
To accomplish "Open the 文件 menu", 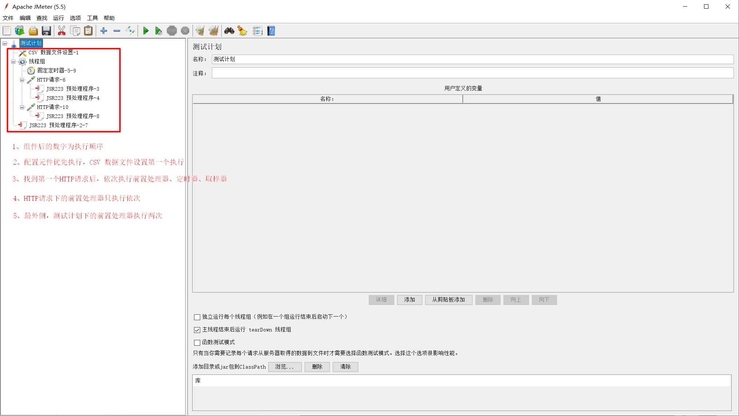I will 8,18.
